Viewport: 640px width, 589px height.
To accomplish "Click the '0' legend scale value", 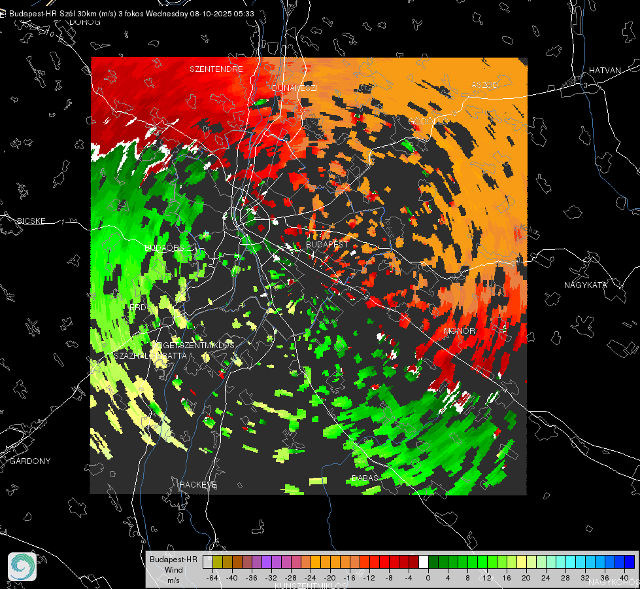I will pos(428,578).
